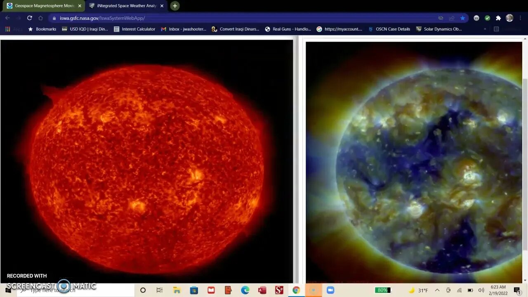Open Microsoft Edge from taskbar
This screenshot has width=528, height=297.
coord(245,290)
